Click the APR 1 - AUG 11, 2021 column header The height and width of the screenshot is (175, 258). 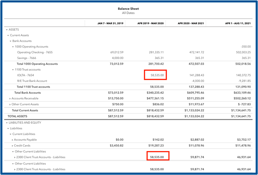(238, 24)
